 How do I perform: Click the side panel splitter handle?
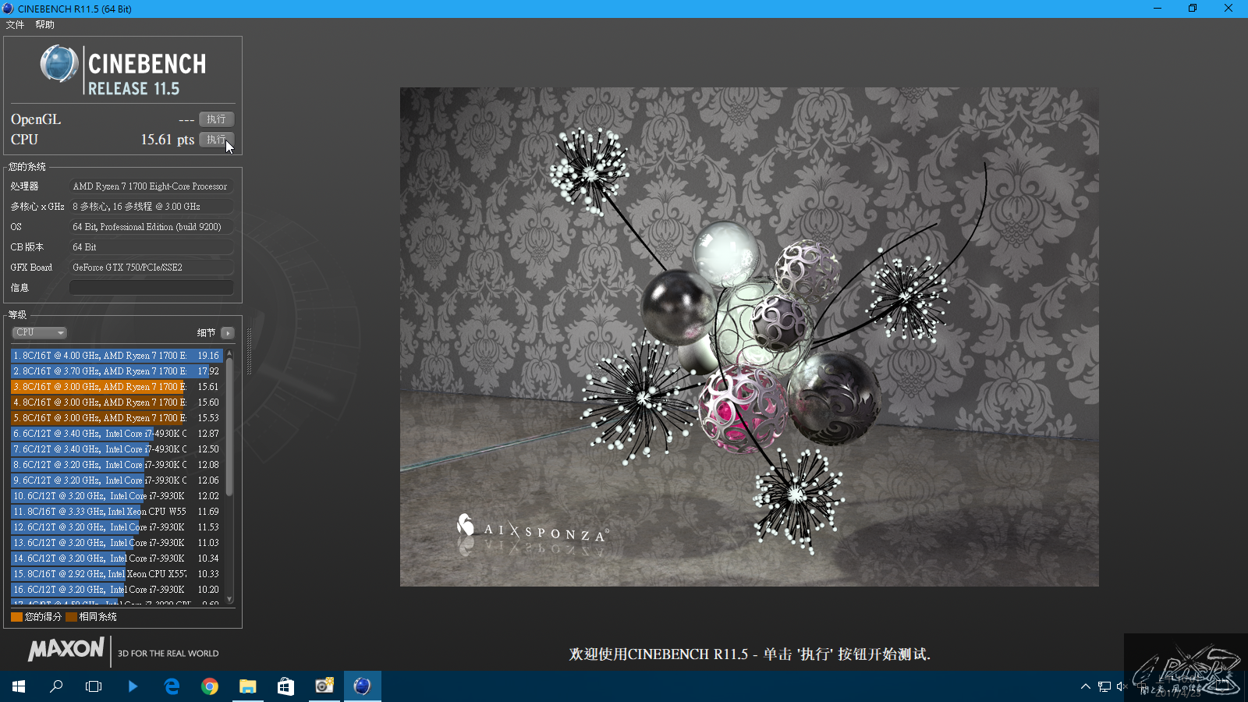(249, 351)
